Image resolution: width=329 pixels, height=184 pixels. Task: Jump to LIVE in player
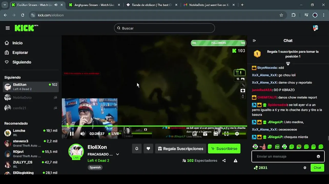coord(114,133)
